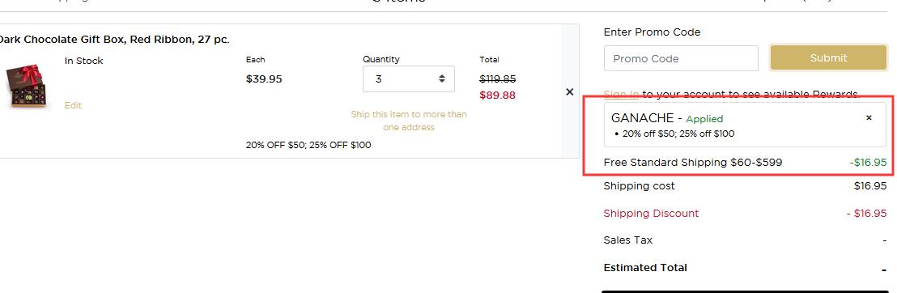Image resolution: width=897 pixels, height=293 pixels.
Task: Click the Free Standard Shipping $60-$599 line
Action: pyautogui.click(x=693, y=163)
